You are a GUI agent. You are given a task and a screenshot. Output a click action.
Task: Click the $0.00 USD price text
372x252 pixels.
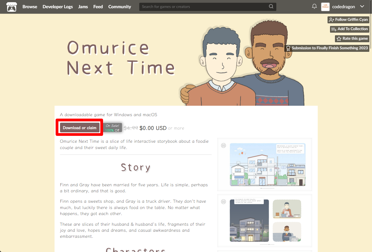point(153,128)
